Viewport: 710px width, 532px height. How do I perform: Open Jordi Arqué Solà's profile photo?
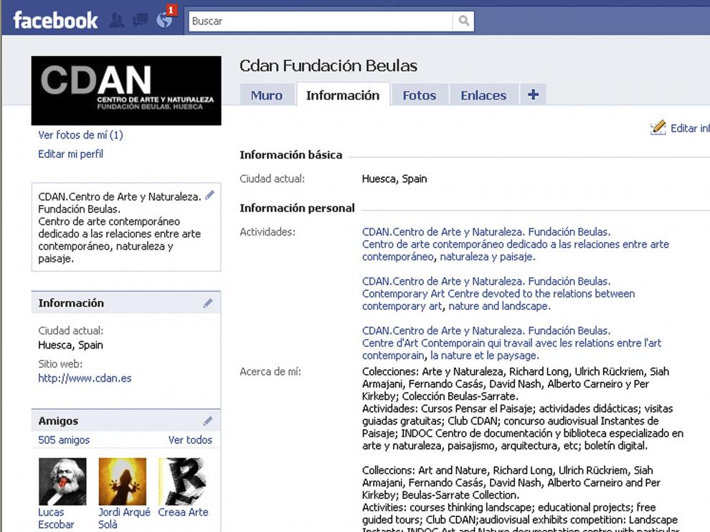pos(122,481)
